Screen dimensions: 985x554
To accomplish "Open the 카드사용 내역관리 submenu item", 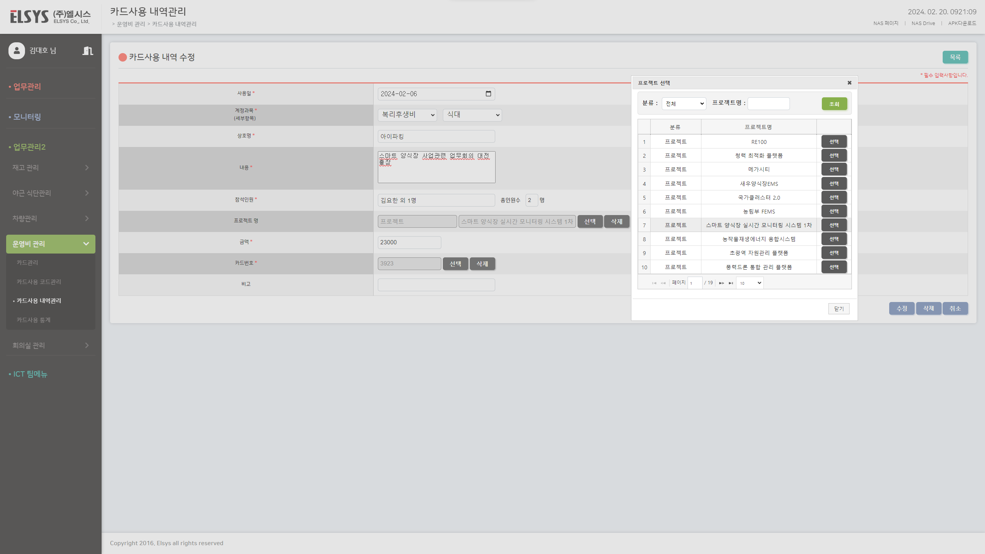I will click(x=39, y=300).
